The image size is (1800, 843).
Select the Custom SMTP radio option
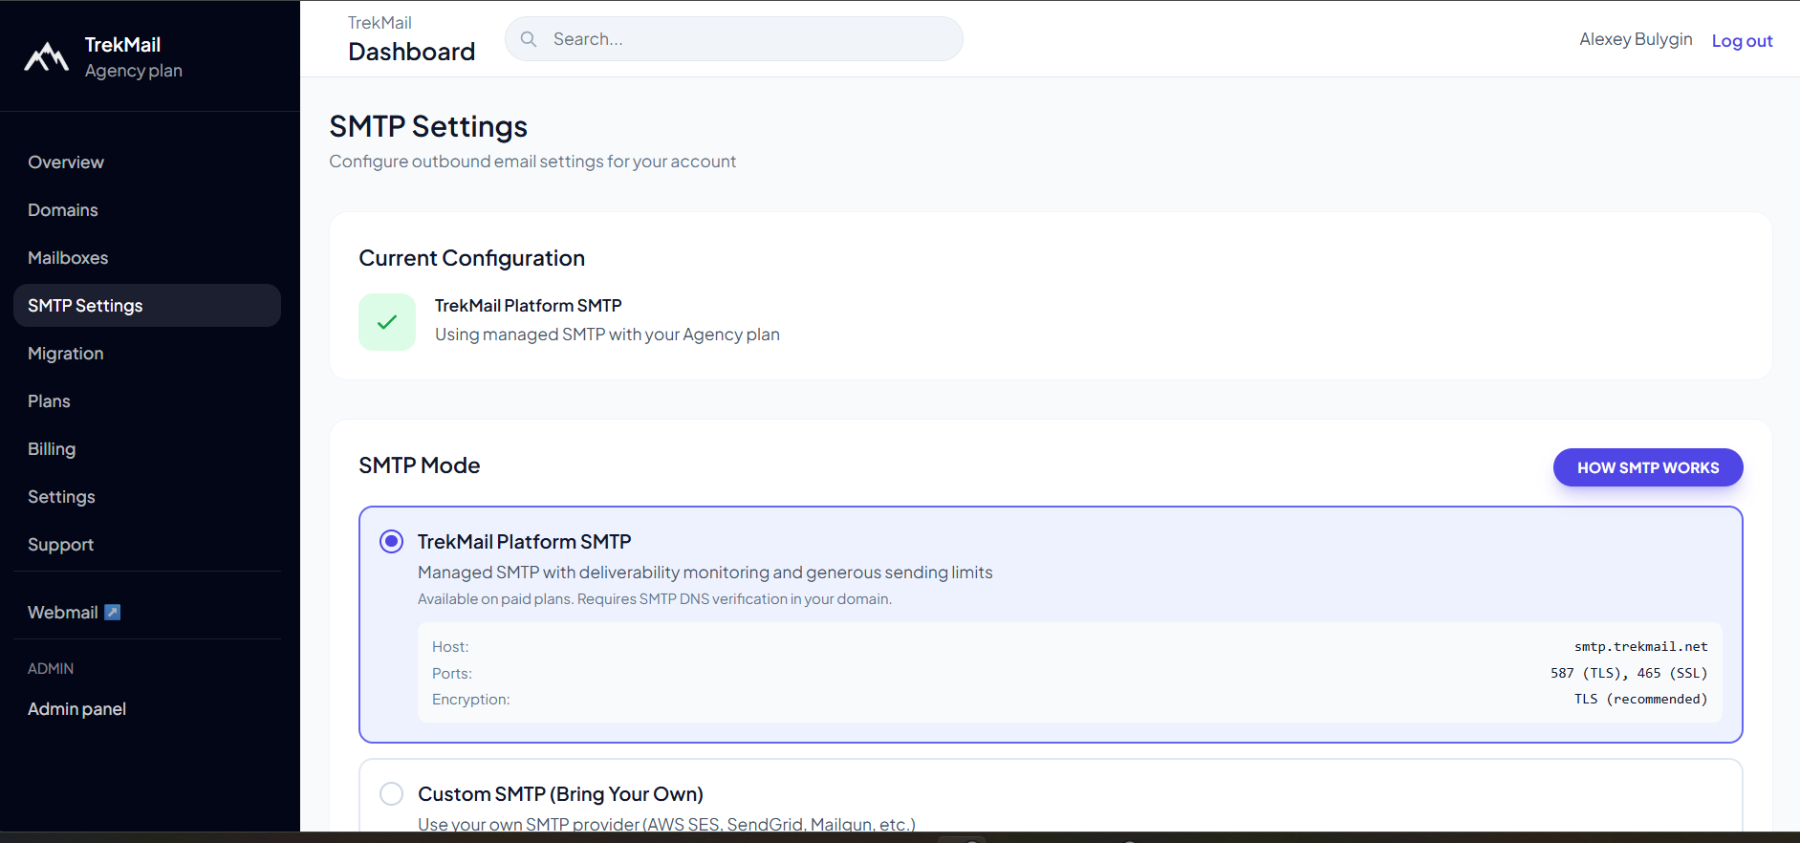coord(392,794)
